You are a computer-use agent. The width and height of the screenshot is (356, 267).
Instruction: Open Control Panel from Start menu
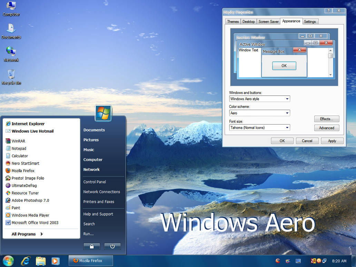pos(95,182)
